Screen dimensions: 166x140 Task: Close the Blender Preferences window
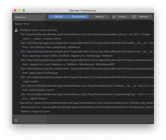15,10
